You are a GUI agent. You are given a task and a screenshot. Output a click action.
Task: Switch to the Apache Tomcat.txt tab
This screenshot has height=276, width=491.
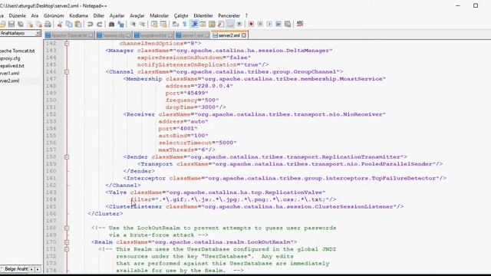tap(69, 35)
